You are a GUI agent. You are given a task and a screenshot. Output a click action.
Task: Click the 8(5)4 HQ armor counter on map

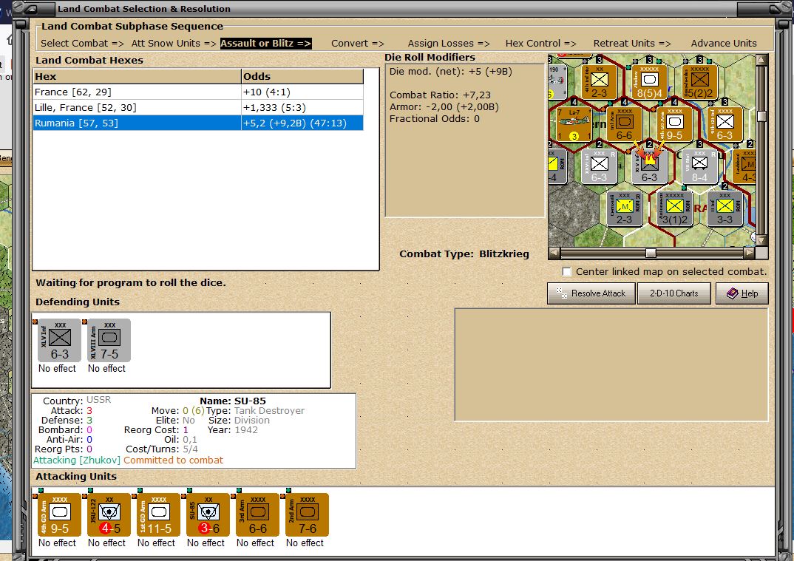pyautogui.click(x=650, y=81)
